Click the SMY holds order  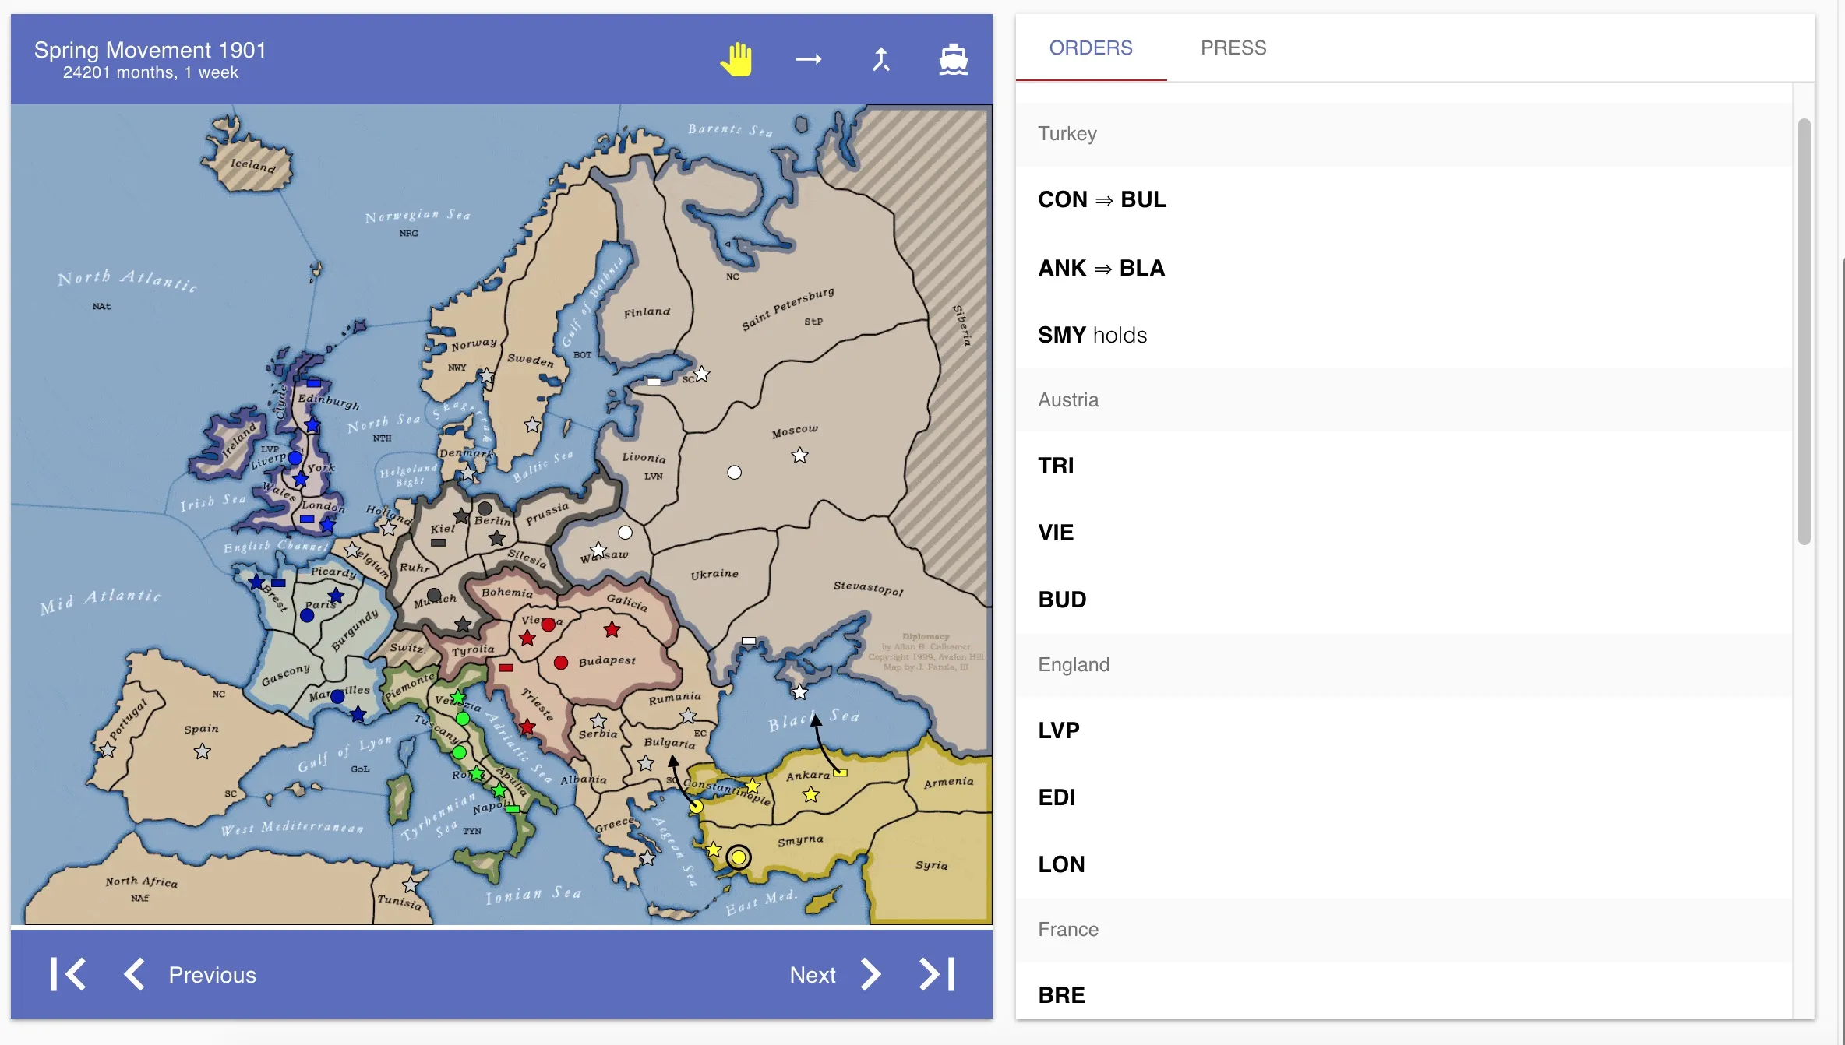coord(1092,335)
